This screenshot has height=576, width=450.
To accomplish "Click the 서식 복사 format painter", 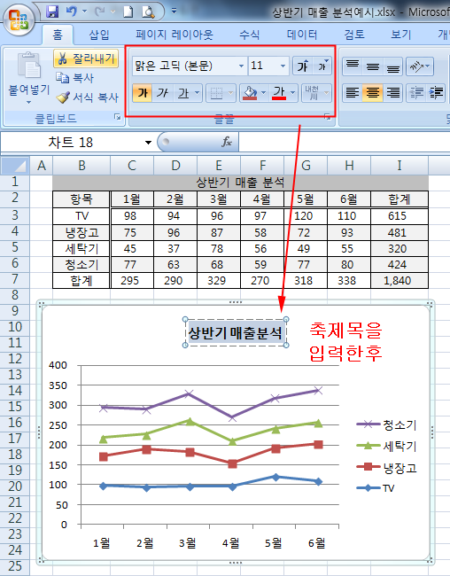I will click(x=88, y=97).
